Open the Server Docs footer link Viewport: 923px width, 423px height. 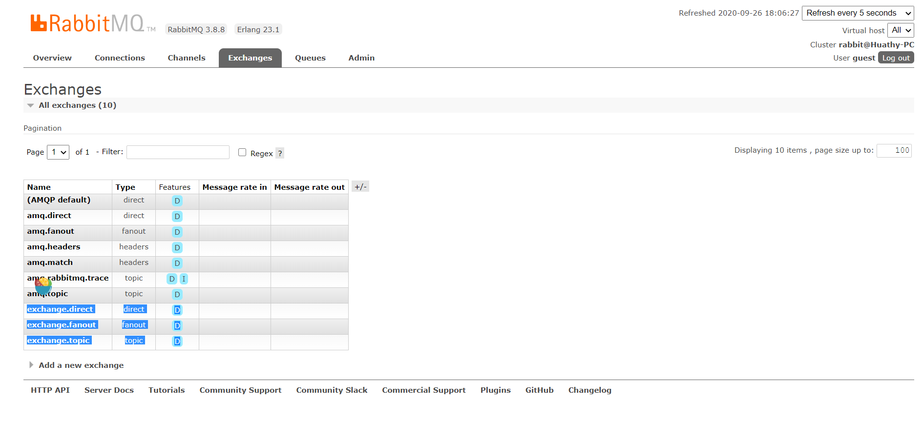(109, 390)
